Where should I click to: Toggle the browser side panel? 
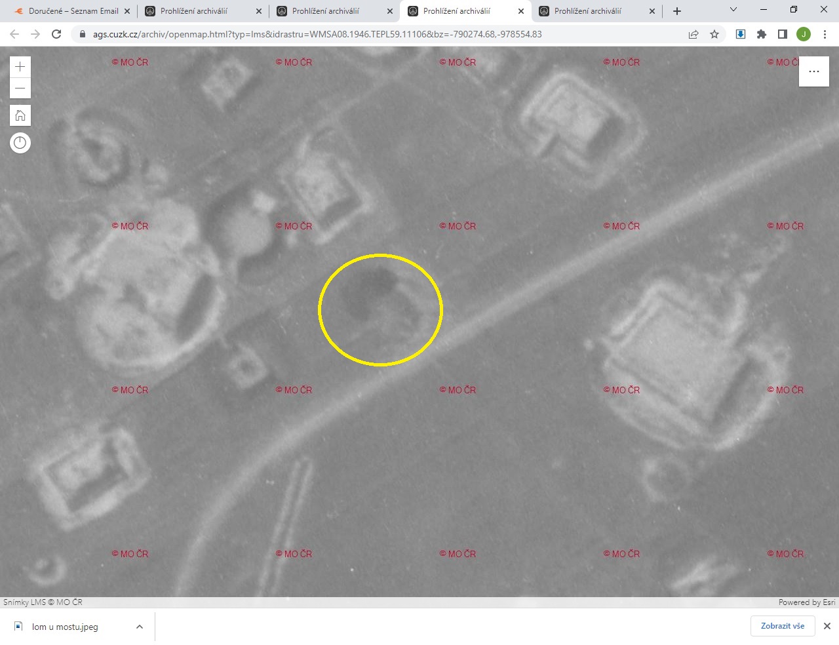click(783, 34)
